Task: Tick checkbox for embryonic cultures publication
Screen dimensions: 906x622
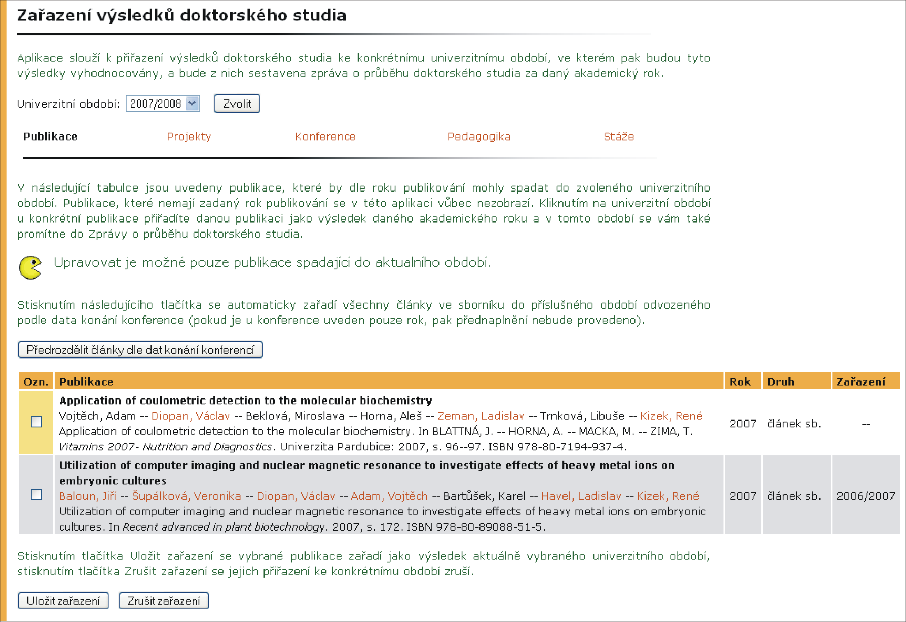Action: (37, 494)
